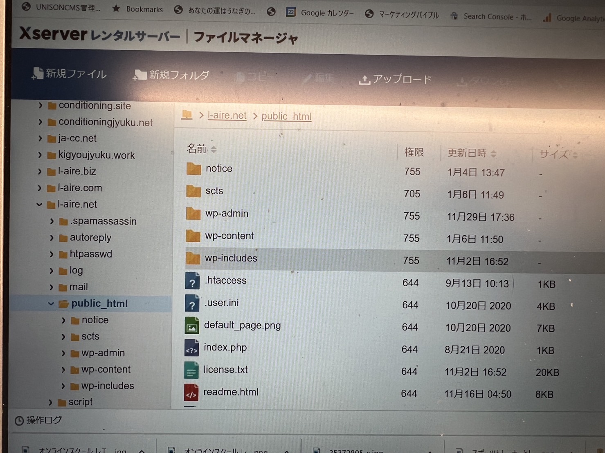Collapse the l-aire.net tree node
The height and width of the screenshot is (453, 605).
coord(39,204)
